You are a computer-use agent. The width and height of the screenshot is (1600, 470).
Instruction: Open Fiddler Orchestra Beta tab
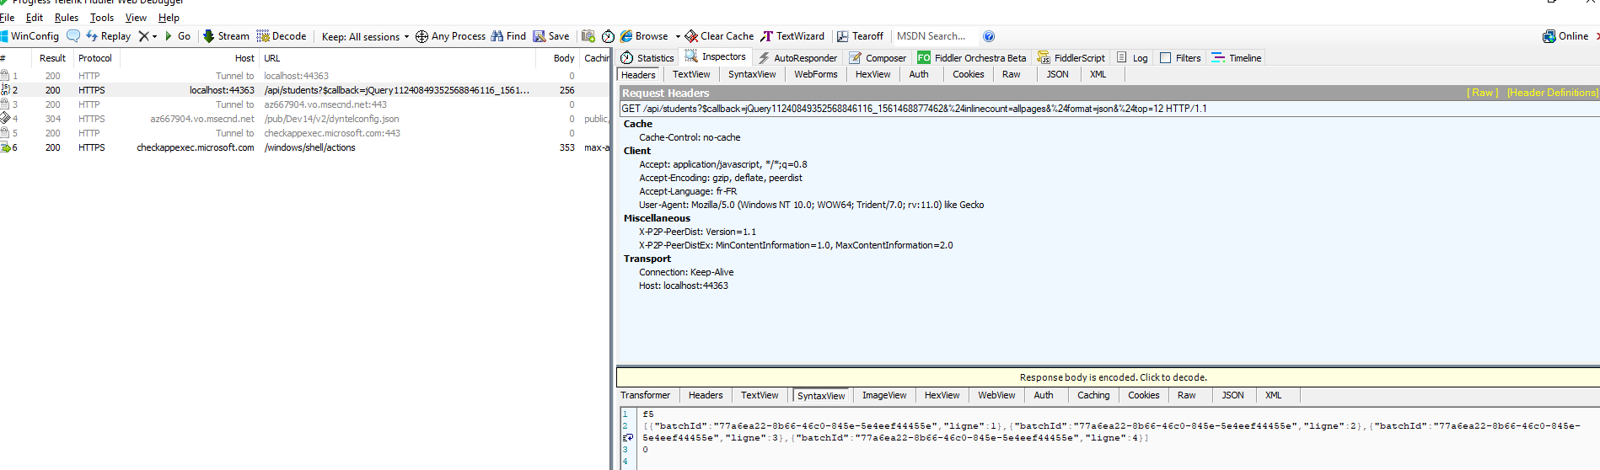[x=972, y=58]
